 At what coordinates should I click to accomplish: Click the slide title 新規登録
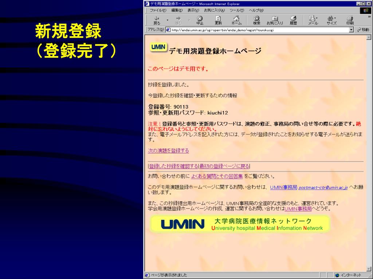pos(68,31)
